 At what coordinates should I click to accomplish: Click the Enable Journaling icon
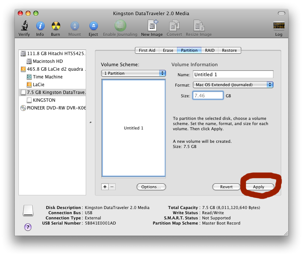tap(120, 26)
